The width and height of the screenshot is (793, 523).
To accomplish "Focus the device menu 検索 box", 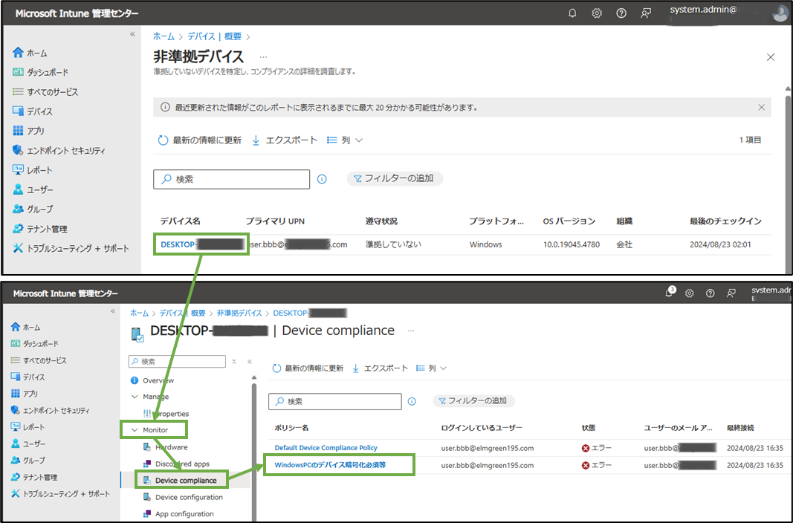I will pos(177,361).
